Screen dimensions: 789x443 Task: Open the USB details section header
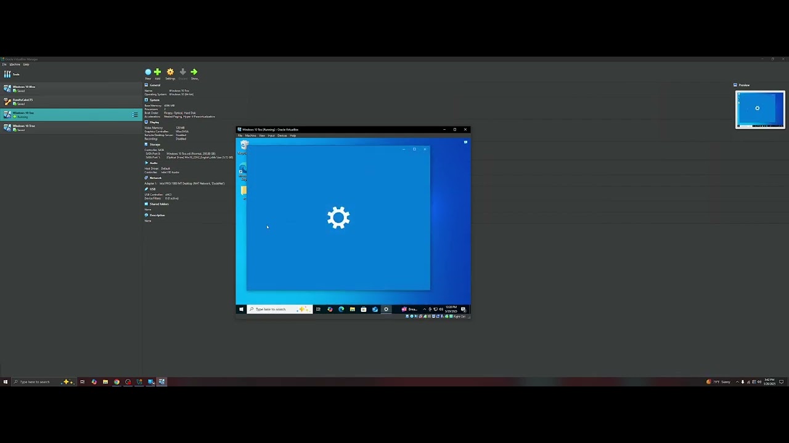150,189
